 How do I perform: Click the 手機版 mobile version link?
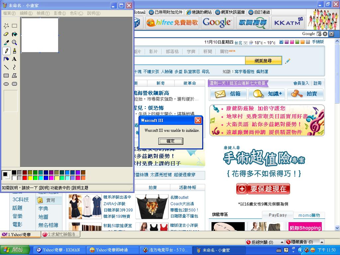point(318,42)
